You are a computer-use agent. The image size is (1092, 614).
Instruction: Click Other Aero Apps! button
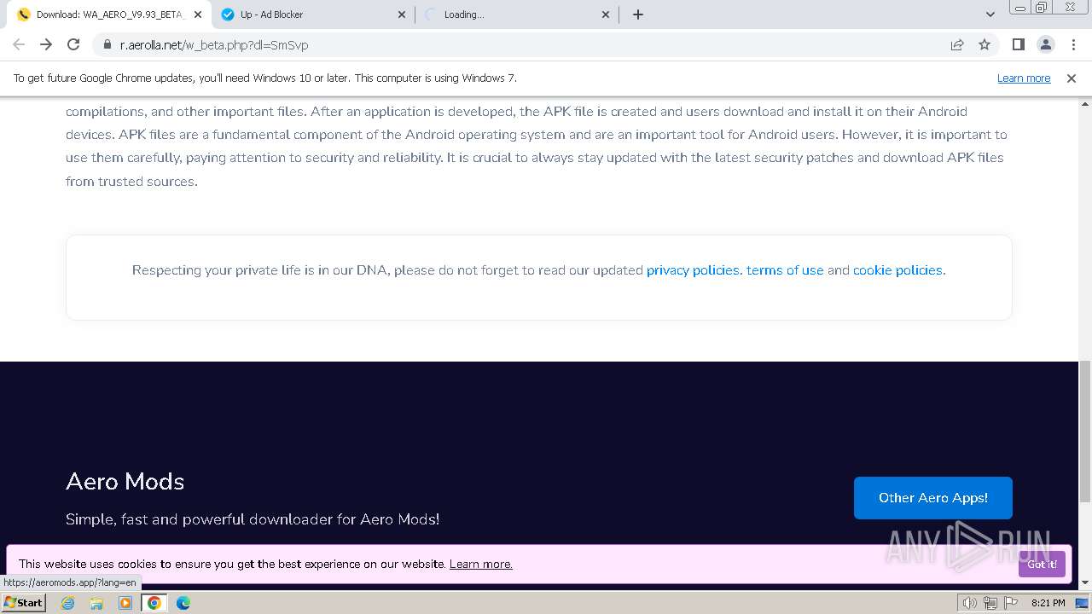tap(933, 498)
